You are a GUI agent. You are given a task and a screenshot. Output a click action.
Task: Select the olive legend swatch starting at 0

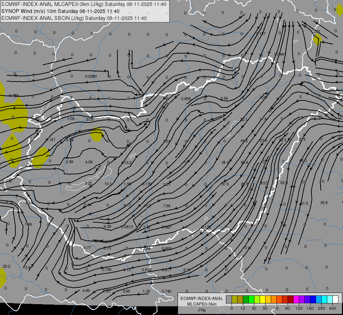pos(234,299)
